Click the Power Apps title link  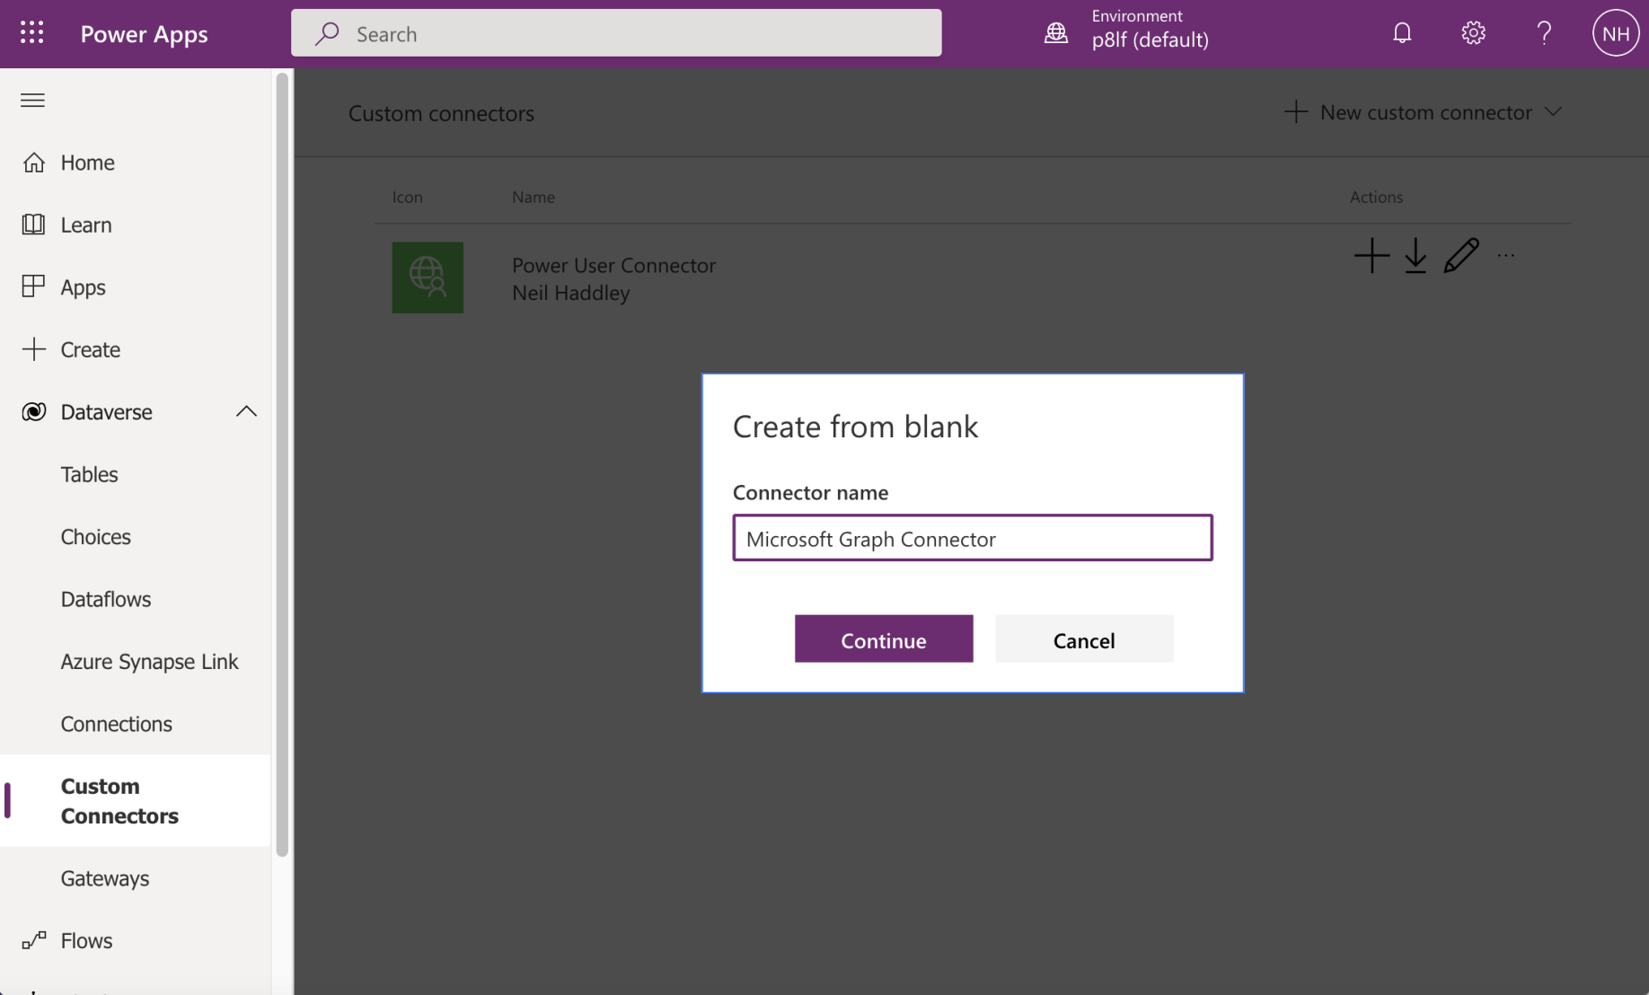(x=144, y=34)
